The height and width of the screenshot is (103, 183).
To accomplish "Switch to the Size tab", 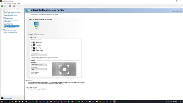I will (x=35, y=37).
